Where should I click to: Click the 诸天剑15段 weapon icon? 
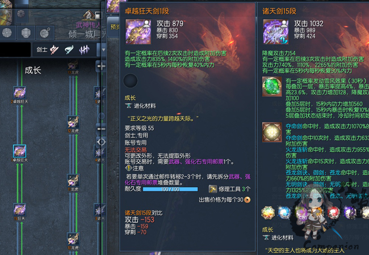pyautogui.click(x=276, y=32)
